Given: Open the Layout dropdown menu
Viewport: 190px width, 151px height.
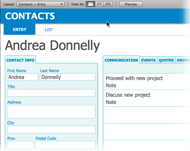Looking at the screenshot, I should [41, 4].
